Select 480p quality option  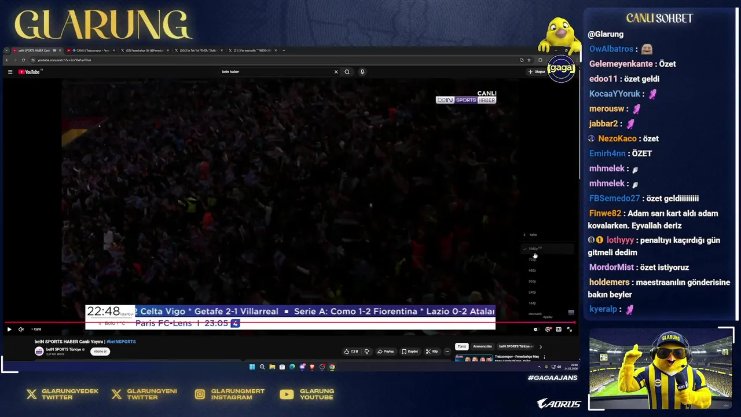pos(548,270)
